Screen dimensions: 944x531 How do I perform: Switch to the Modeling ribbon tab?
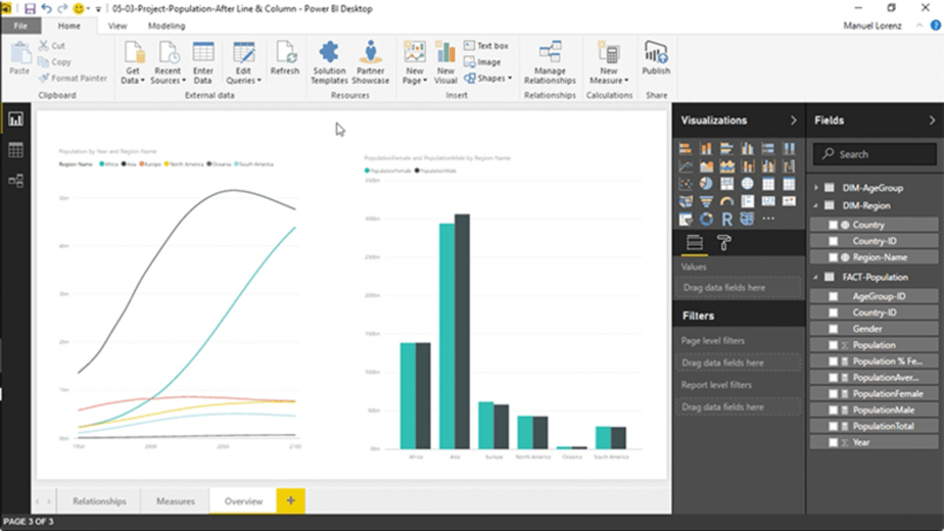click(x=168, y=25)
